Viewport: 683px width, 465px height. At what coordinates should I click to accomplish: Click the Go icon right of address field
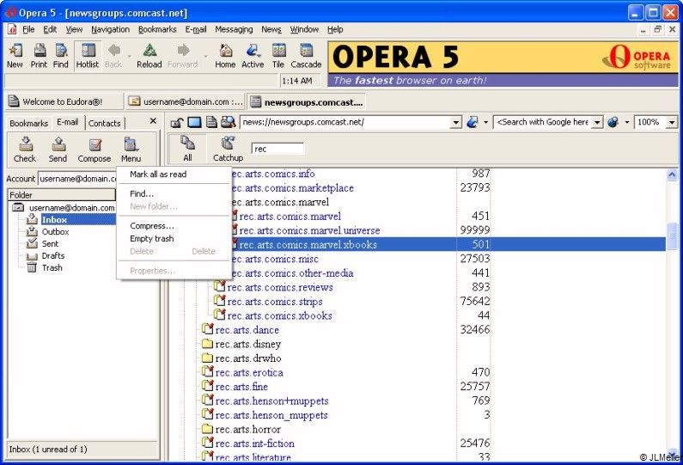[473, 122]
